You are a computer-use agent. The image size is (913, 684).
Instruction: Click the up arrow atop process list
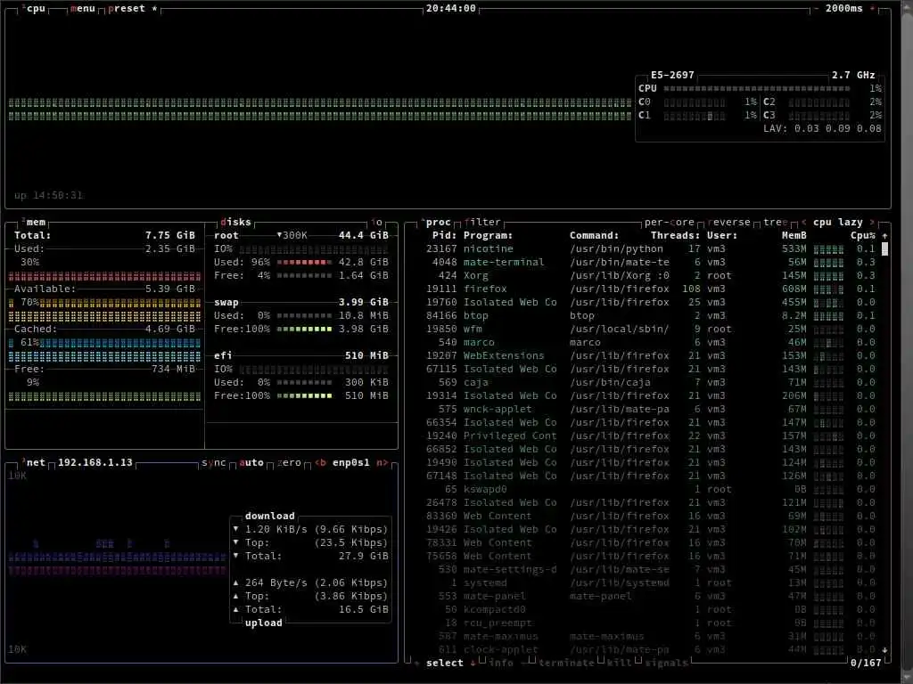click(885, 235)
